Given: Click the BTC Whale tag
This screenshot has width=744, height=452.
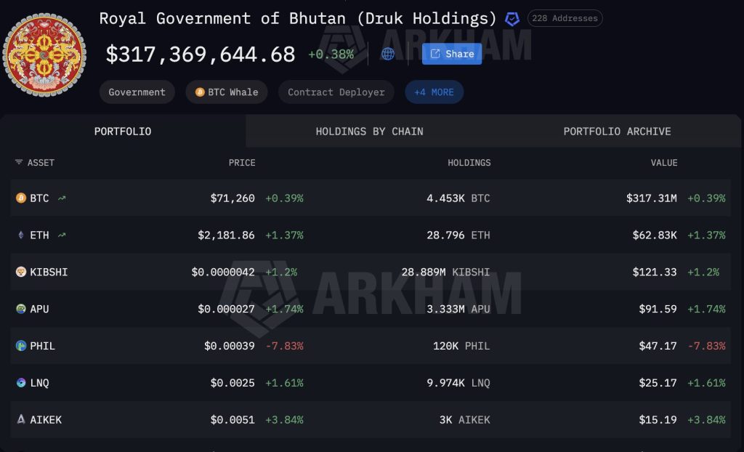Looking at the screenshot, I should pos(227,92).
